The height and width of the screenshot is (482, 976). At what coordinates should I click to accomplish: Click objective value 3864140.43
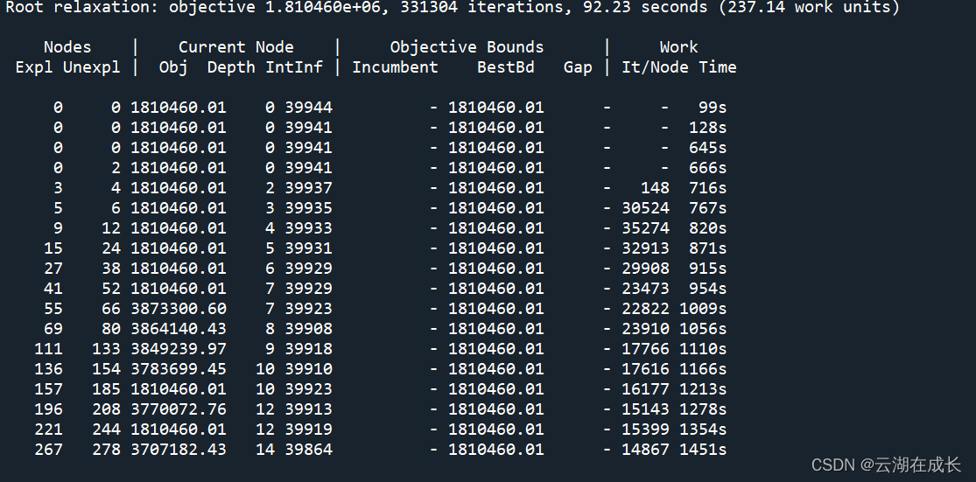pos(179,328)
